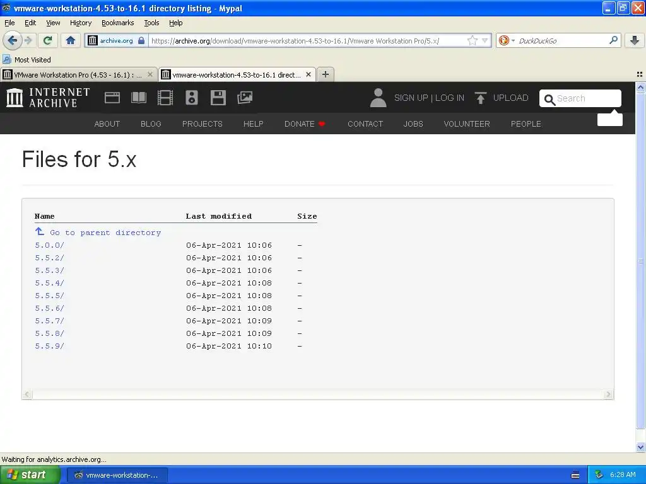Viewport: 646px width, 484px height.
Task: Open PROJECTS in the nav bar
Action: 203,124
